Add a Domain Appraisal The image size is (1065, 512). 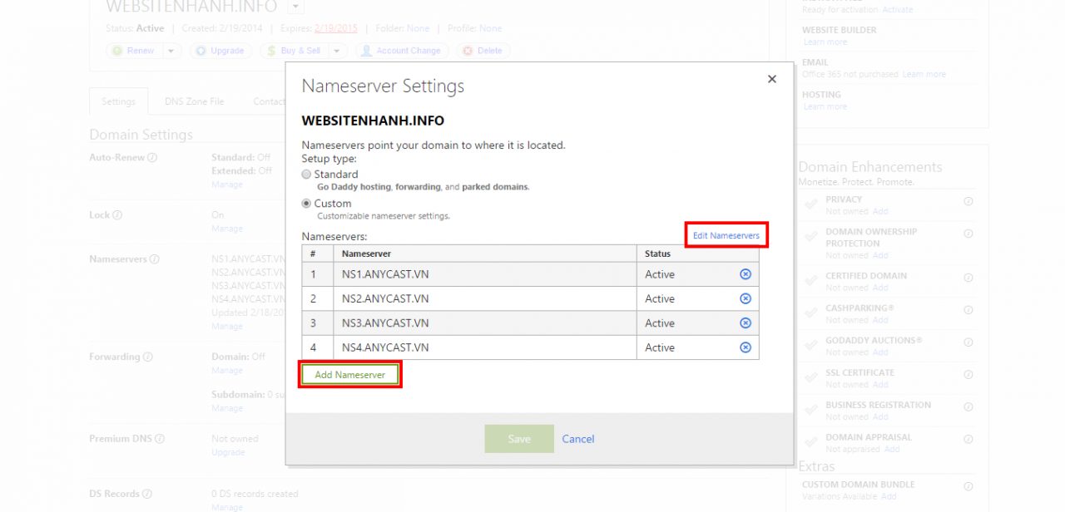coord(892,450)
